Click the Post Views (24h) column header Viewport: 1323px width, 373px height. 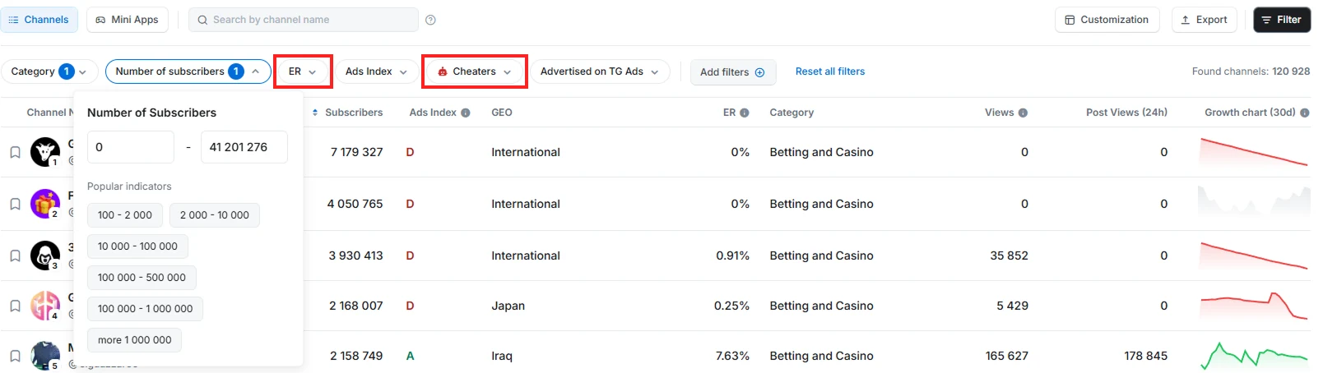[1126, 113]
